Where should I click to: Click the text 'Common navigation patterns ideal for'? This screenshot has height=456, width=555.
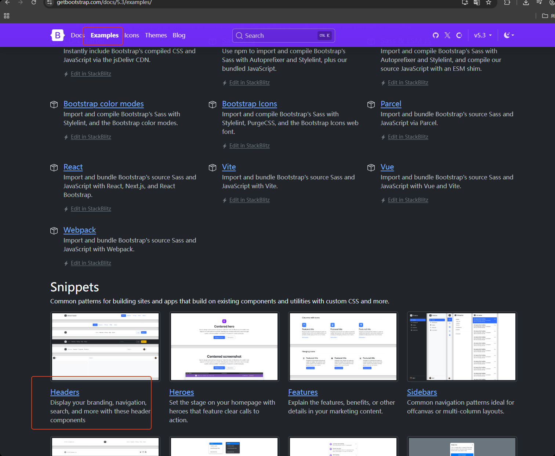[x=461, y=402]
